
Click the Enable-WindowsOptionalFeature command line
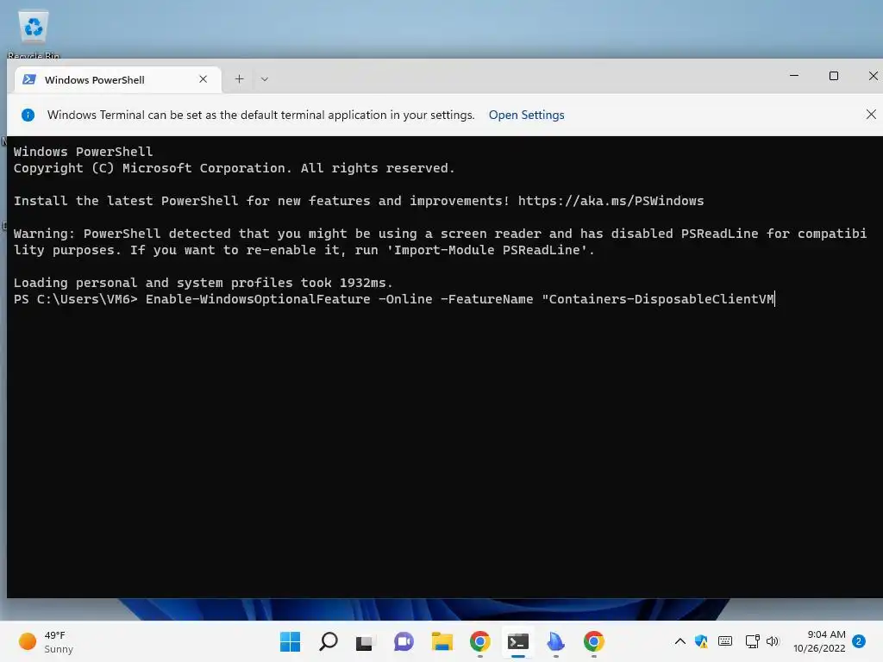point(394,299)
